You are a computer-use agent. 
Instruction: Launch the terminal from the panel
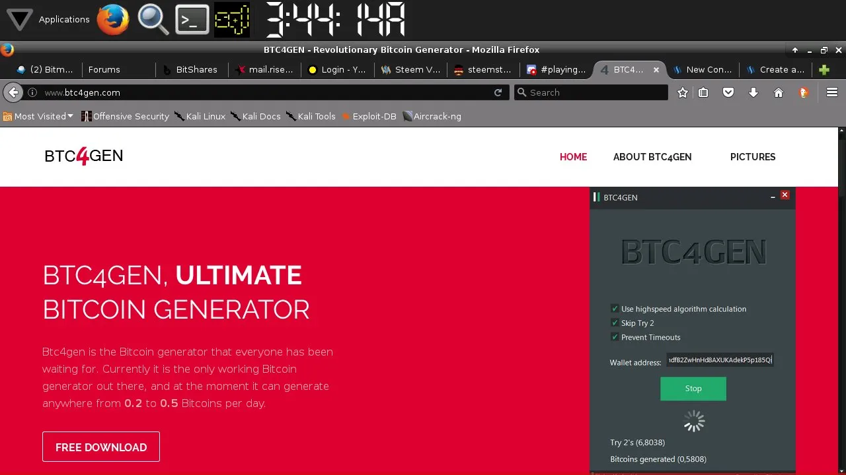(x=192, y=20)
